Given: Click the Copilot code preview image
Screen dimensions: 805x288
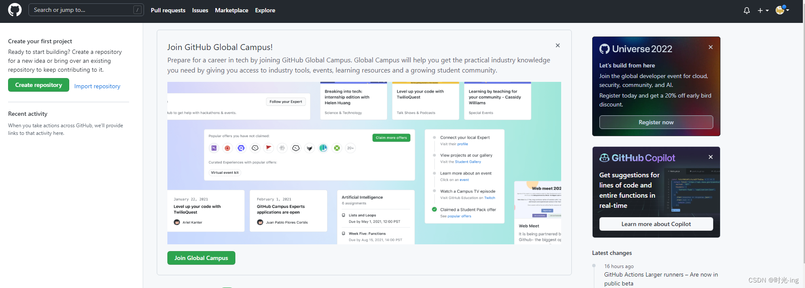Looking at the screenshot, I should [x=692, y=191].
